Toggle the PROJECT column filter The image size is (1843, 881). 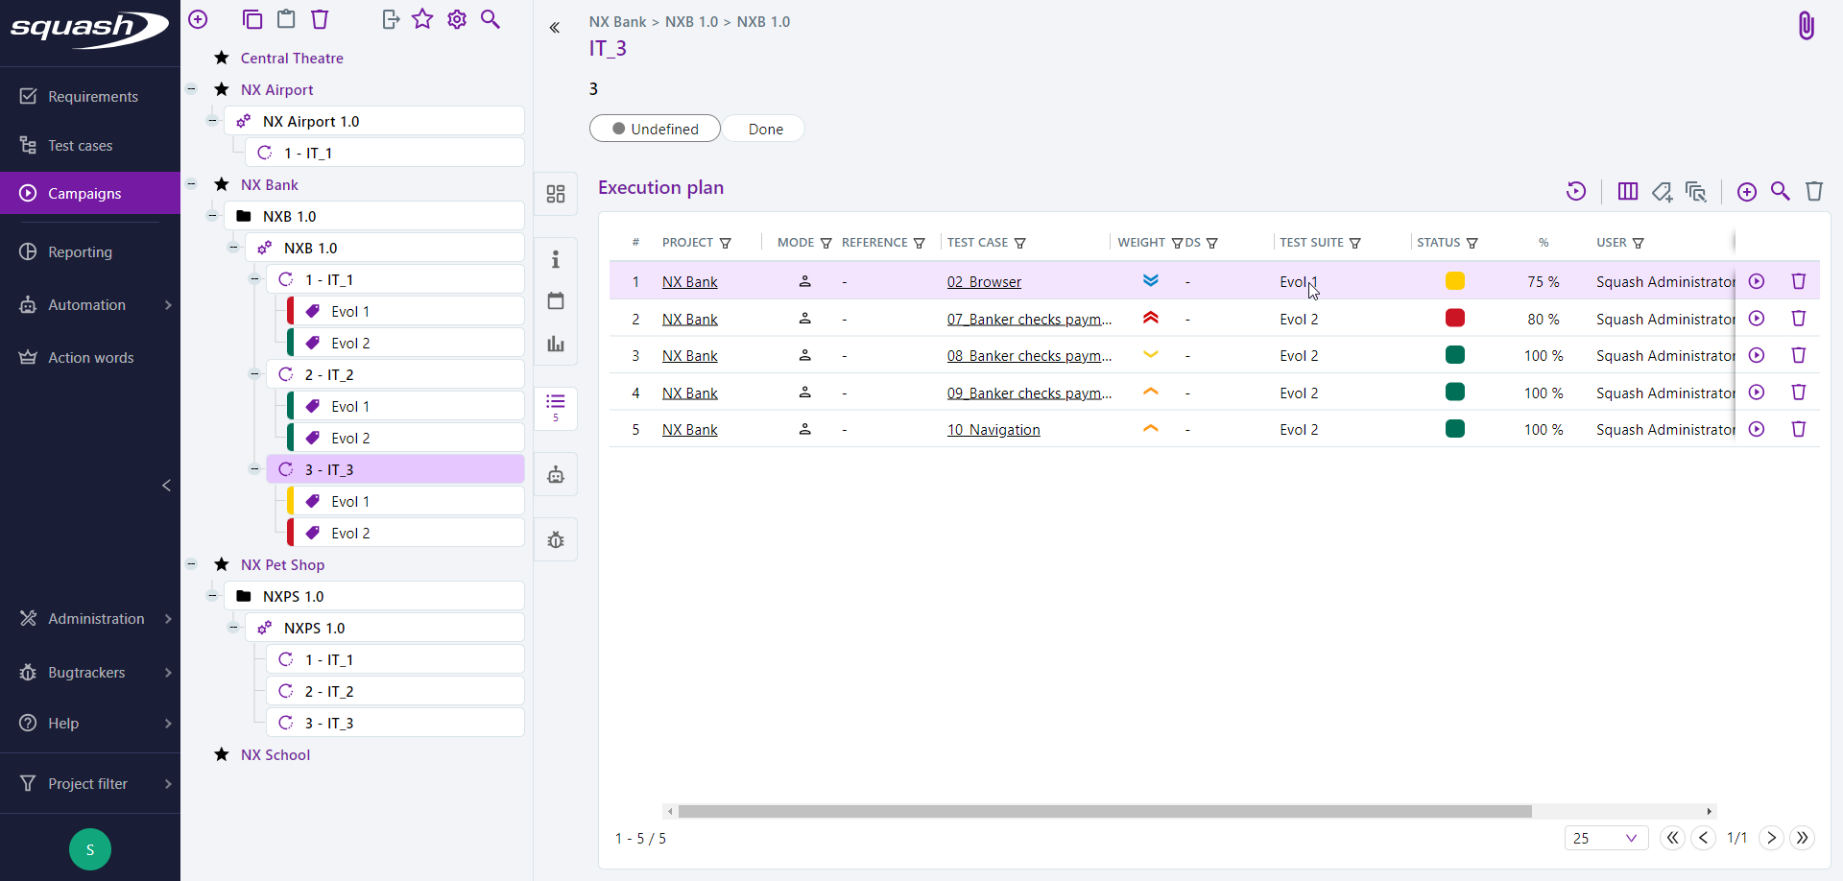[x=726, y=243]
